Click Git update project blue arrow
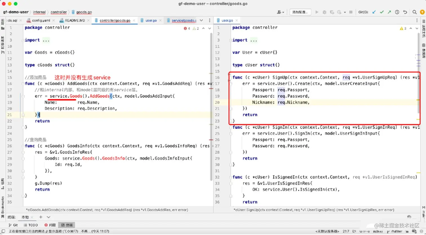This screenshot has width=426, height=235. (374, 12)
